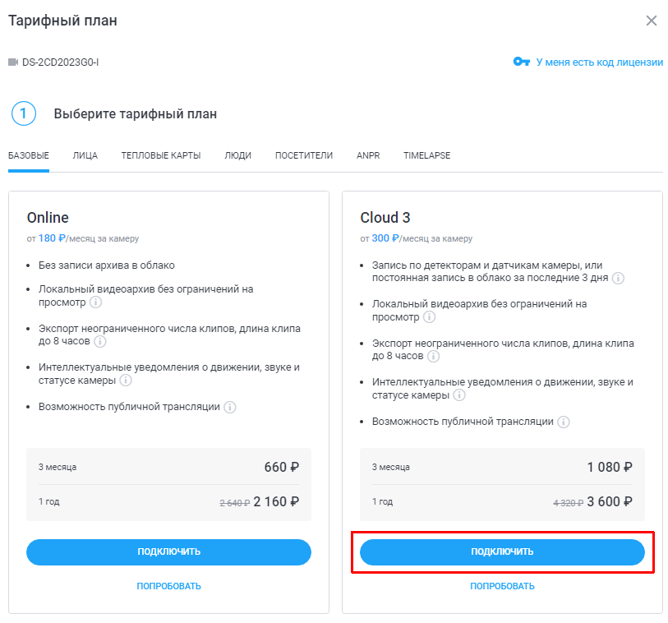668x623 pixels.
Task: Click info icon beside Cloud 3 recording feature
Action: pyautogui.click(x=618, y=279)
